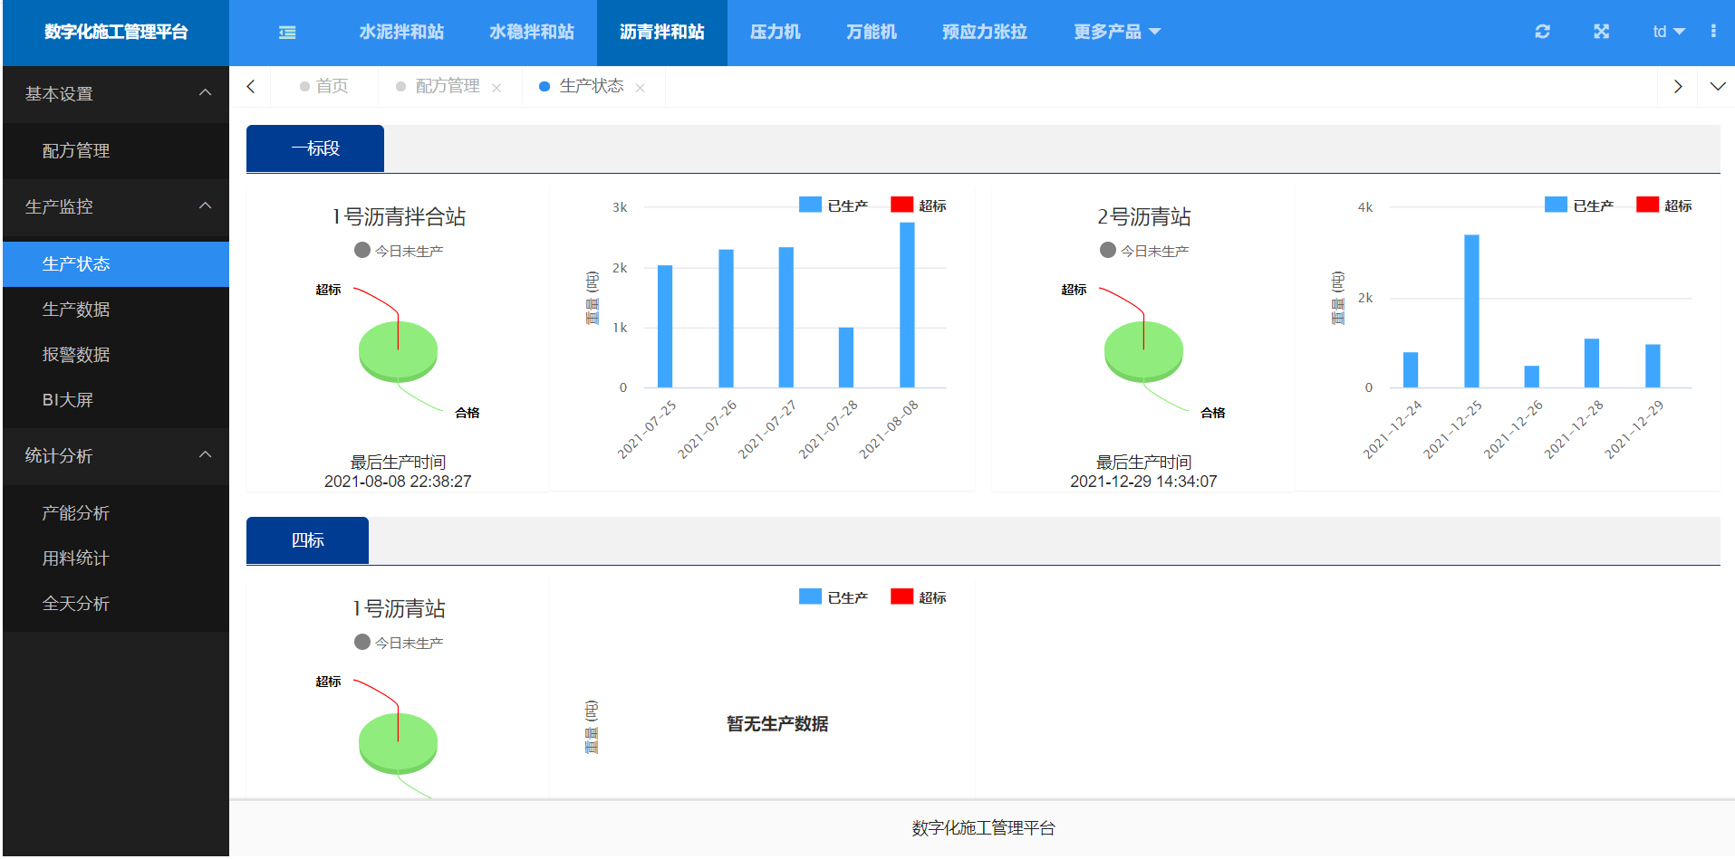Click timestamp 2021-12-29 14:34:07
The image size is (1735, 859).
pos(1143,482)
